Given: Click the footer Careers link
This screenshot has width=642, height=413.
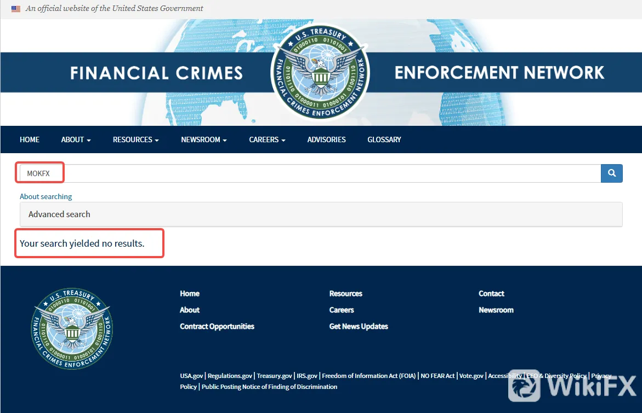Looking at the screenshot, I should tap(342, 310).
